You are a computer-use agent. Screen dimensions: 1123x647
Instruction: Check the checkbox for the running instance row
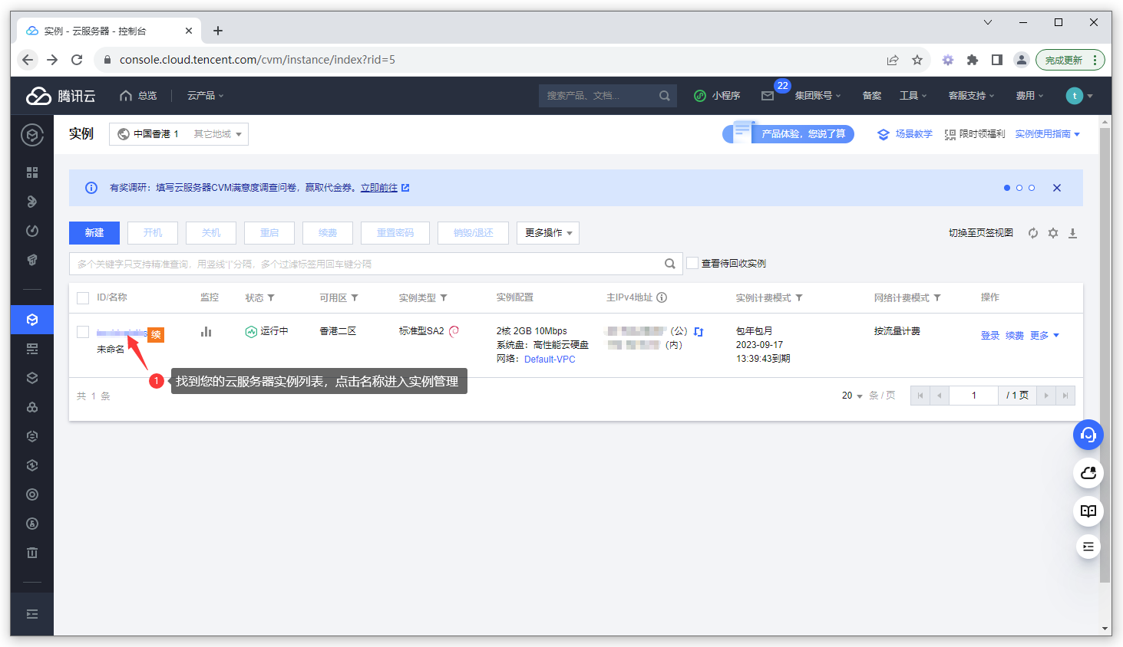click(83, 331)
